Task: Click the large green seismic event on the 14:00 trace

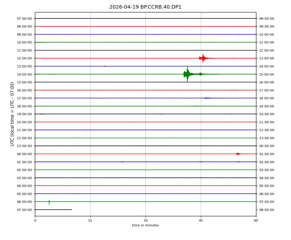Action: click(x=187, y=74)
